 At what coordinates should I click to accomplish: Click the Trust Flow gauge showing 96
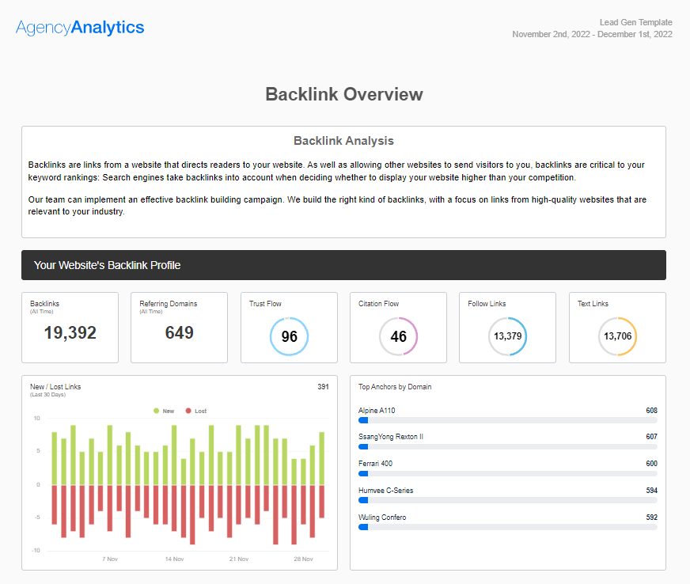(x=289, y=336)
